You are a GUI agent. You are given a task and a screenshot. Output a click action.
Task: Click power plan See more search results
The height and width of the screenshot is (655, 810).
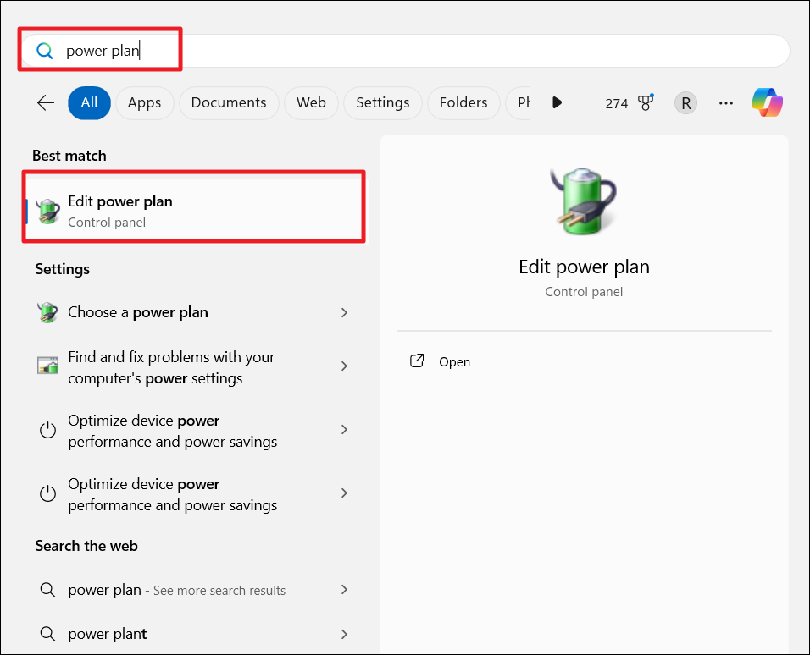point(176,590)
